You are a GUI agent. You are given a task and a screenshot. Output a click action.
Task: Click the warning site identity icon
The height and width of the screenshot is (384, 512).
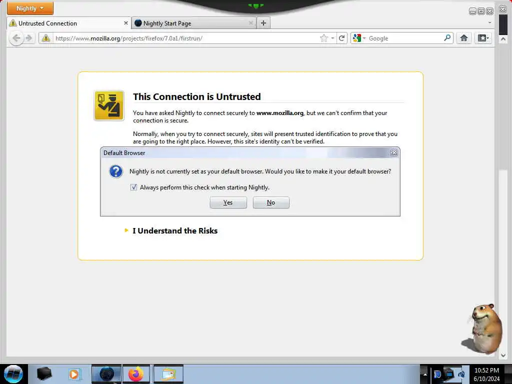pyautogui.click(x=46, y=38)
